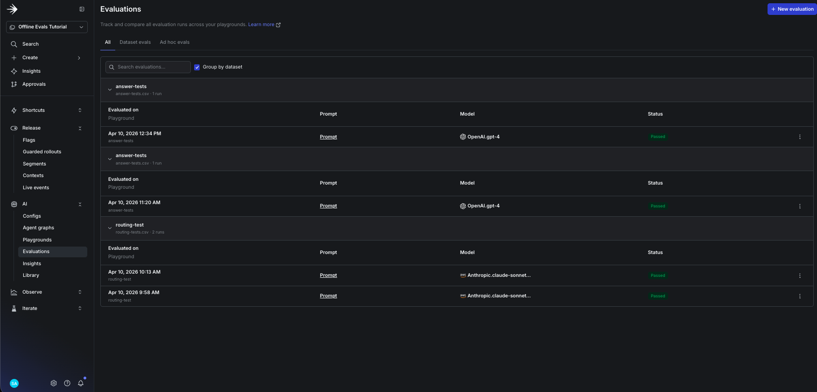Open Playgrounds page
817x392 pixels.
37,240
